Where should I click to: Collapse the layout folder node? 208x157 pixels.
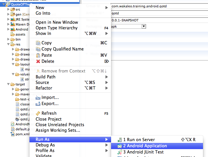pos(13,64)
